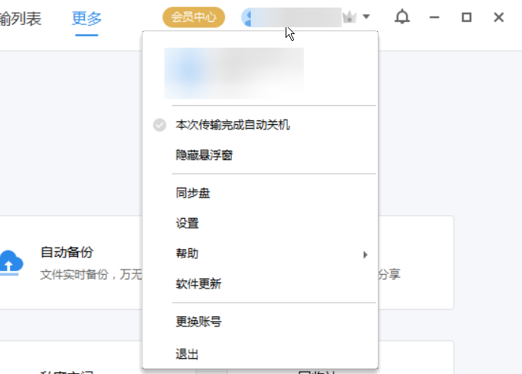
Task: Expand the 帮助 submenu arrow
Action: 365,255
